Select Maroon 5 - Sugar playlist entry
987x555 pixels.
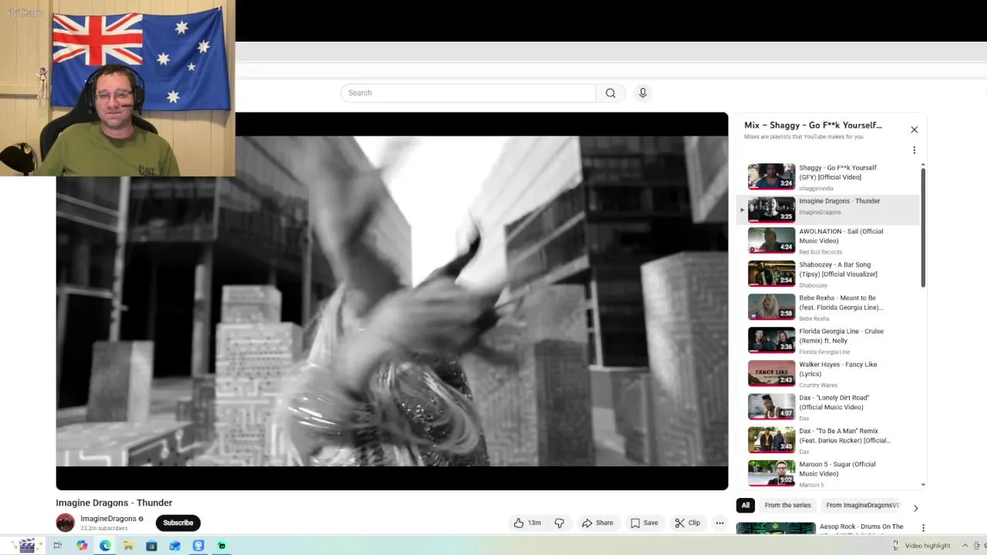click(829, 473)
